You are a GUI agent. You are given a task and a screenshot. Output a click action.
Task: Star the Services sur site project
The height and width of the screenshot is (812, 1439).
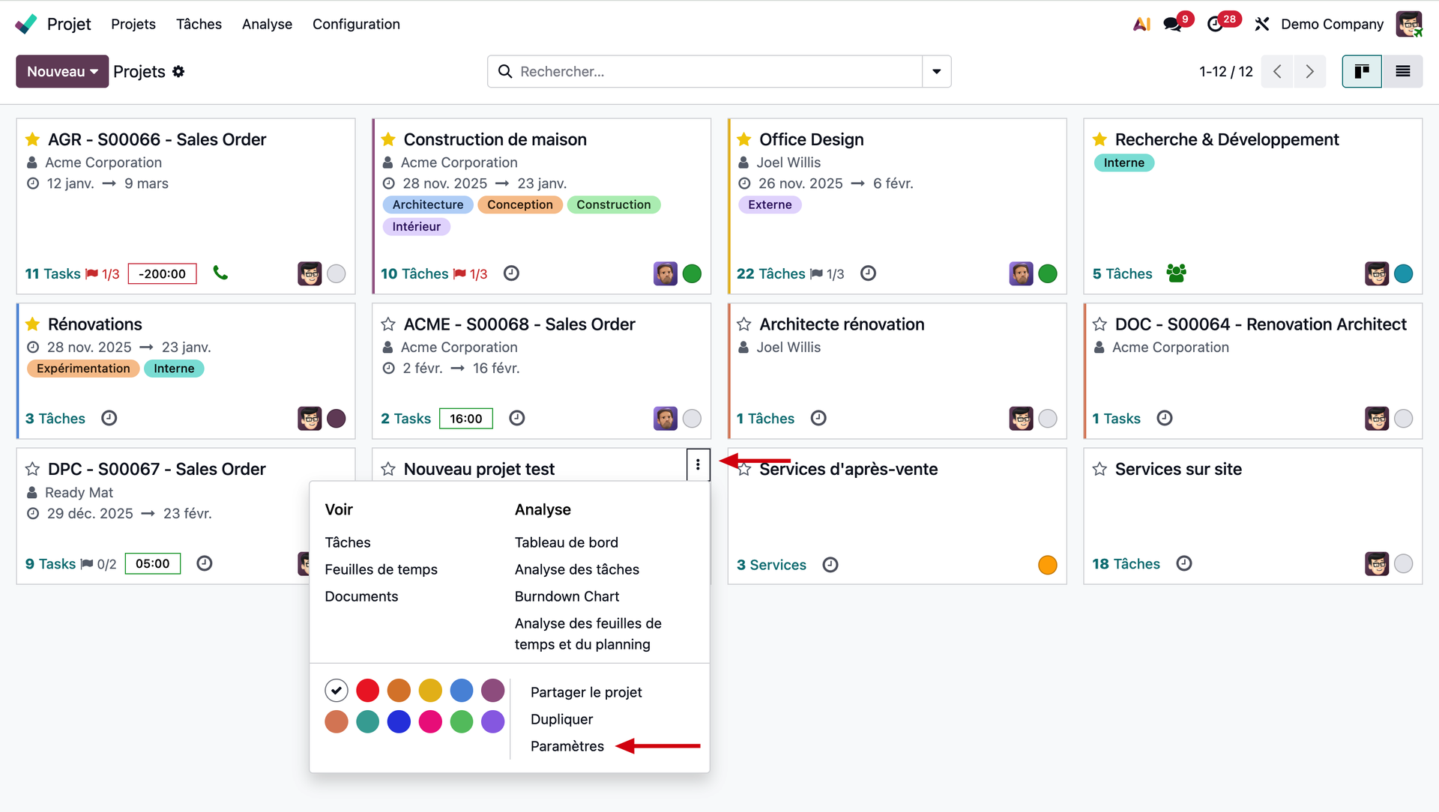point(1099,469)
